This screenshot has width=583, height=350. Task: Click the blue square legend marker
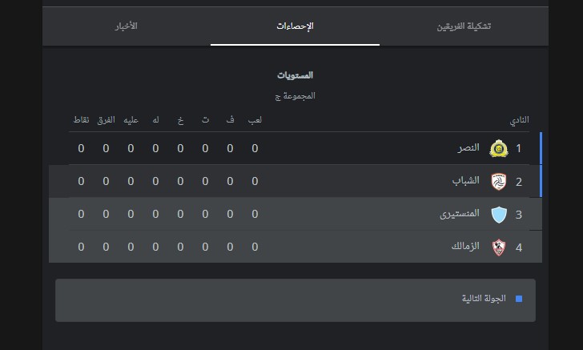[x=519, y=299]
